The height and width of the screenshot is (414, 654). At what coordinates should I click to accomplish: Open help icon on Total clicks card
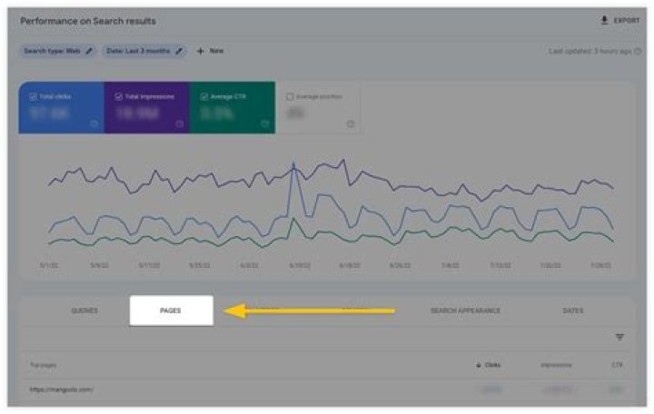[x=94, y=123]
